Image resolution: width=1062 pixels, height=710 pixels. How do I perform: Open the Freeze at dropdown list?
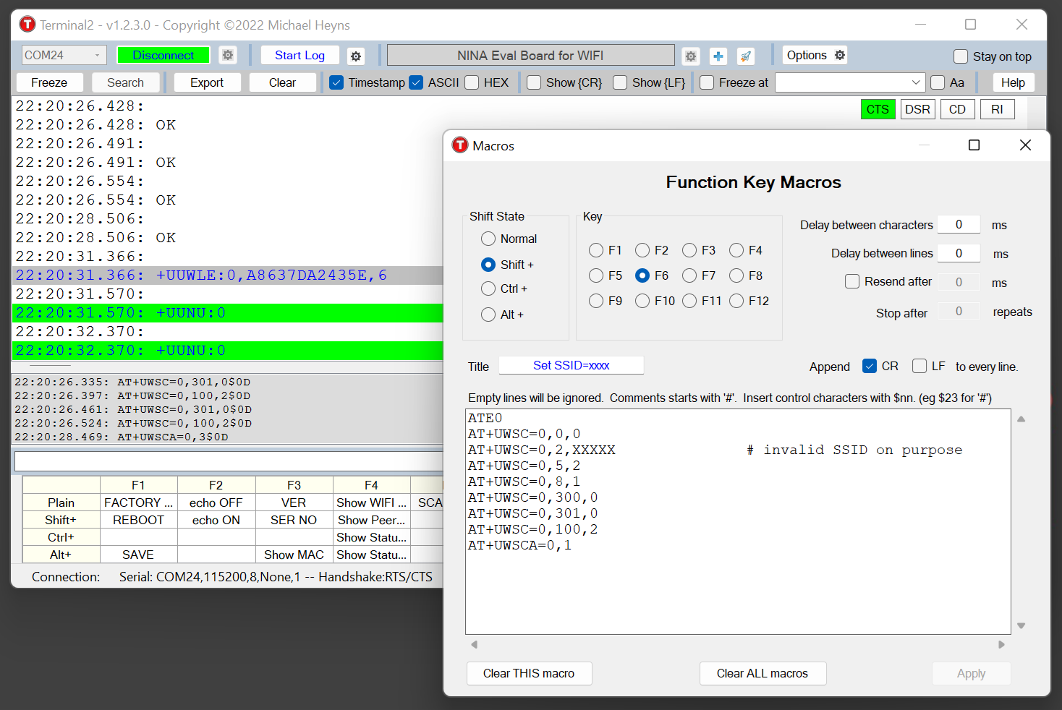point(916,82)
